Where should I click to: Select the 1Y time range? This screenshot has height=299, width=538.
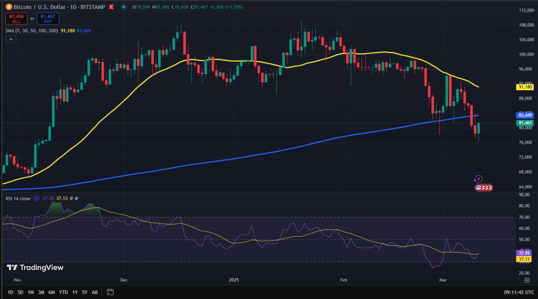click(75, 292)
